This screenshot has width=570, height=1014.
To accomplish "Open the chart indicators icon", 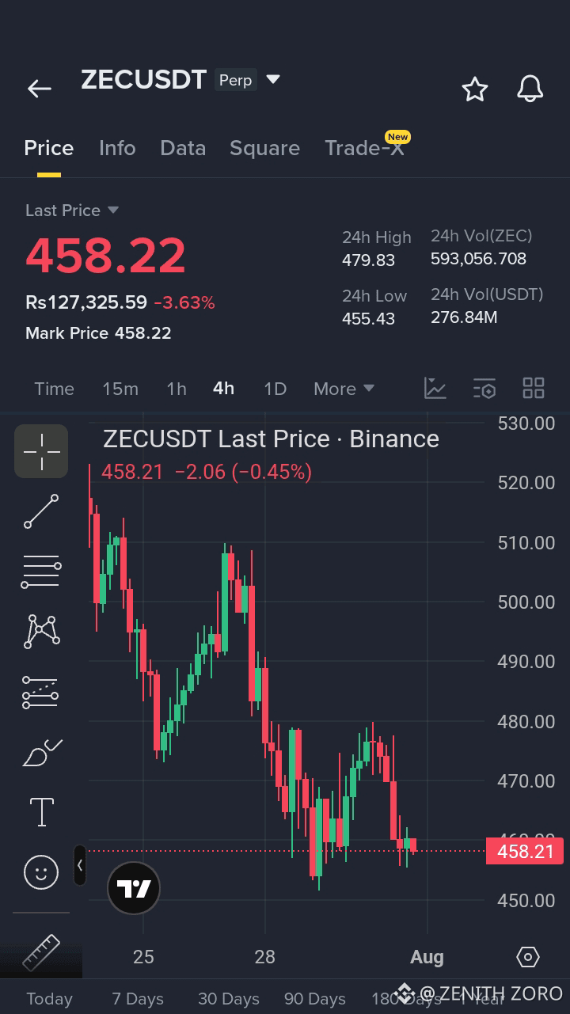I will [x=435, y=388].
